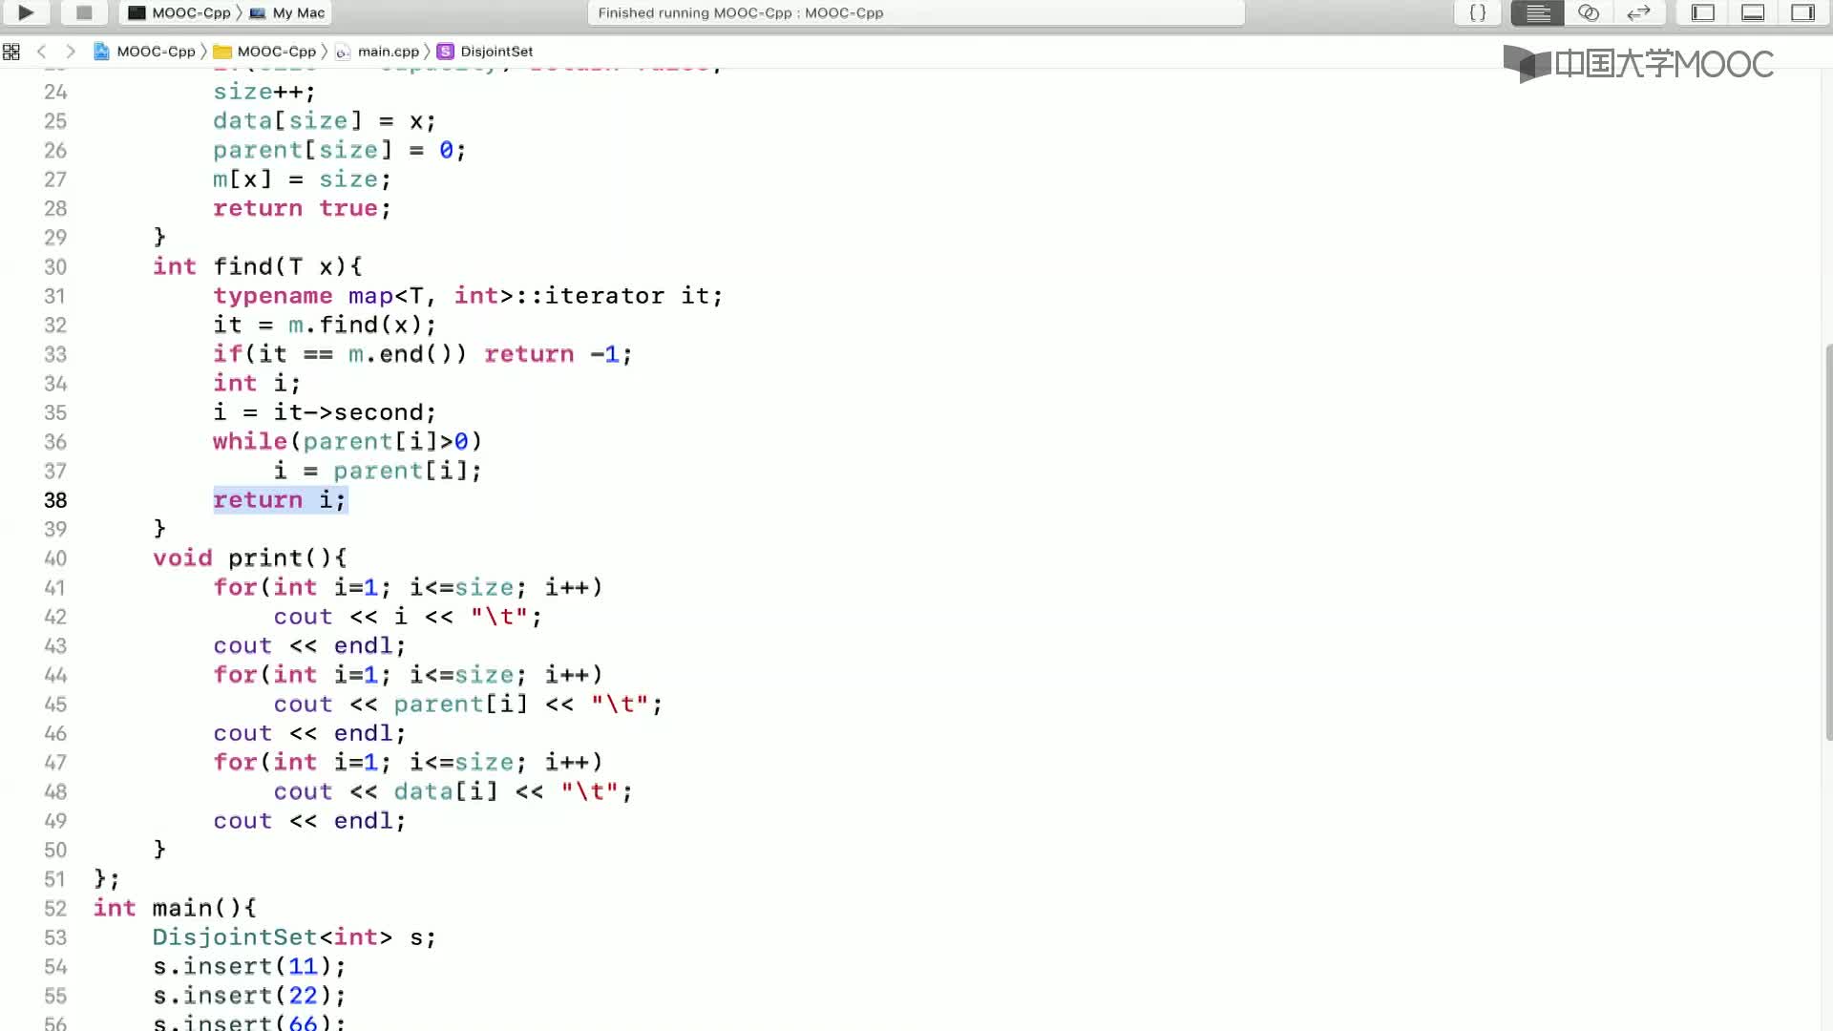Click 'while(parent[i]>0)' line

click(x=348, y=442)
